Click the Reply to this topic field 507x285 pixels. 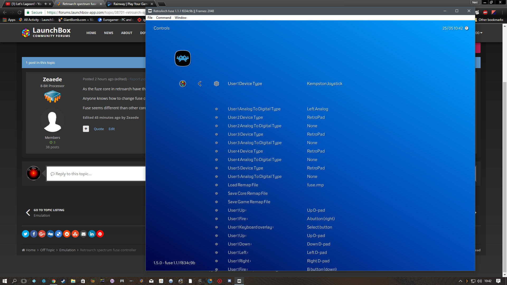(x=96, y=174)
